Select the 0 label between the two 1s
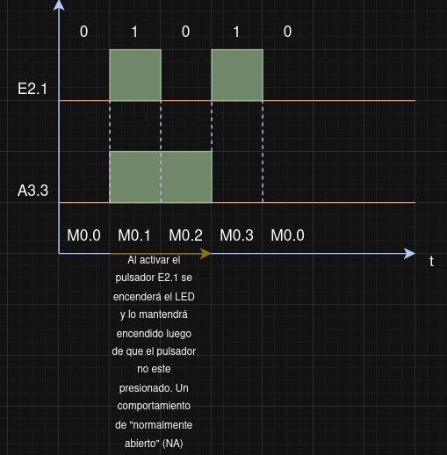Viewport: 447px width, 455px height. coord(185,32)
